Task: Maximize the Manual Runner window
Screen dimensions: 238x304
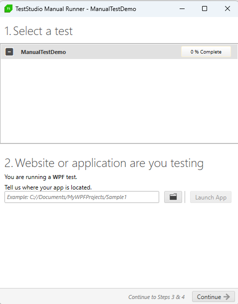Action: pos(205,8)
